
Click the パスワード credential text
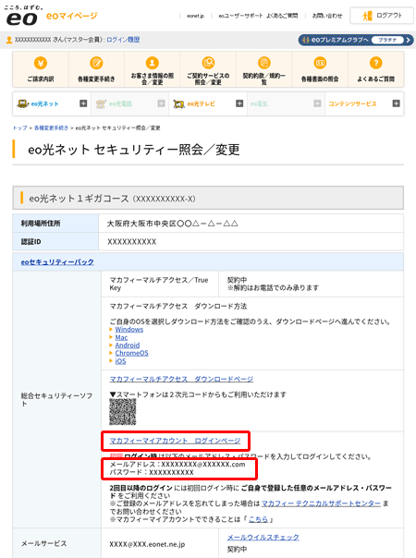tap(152, 473)
